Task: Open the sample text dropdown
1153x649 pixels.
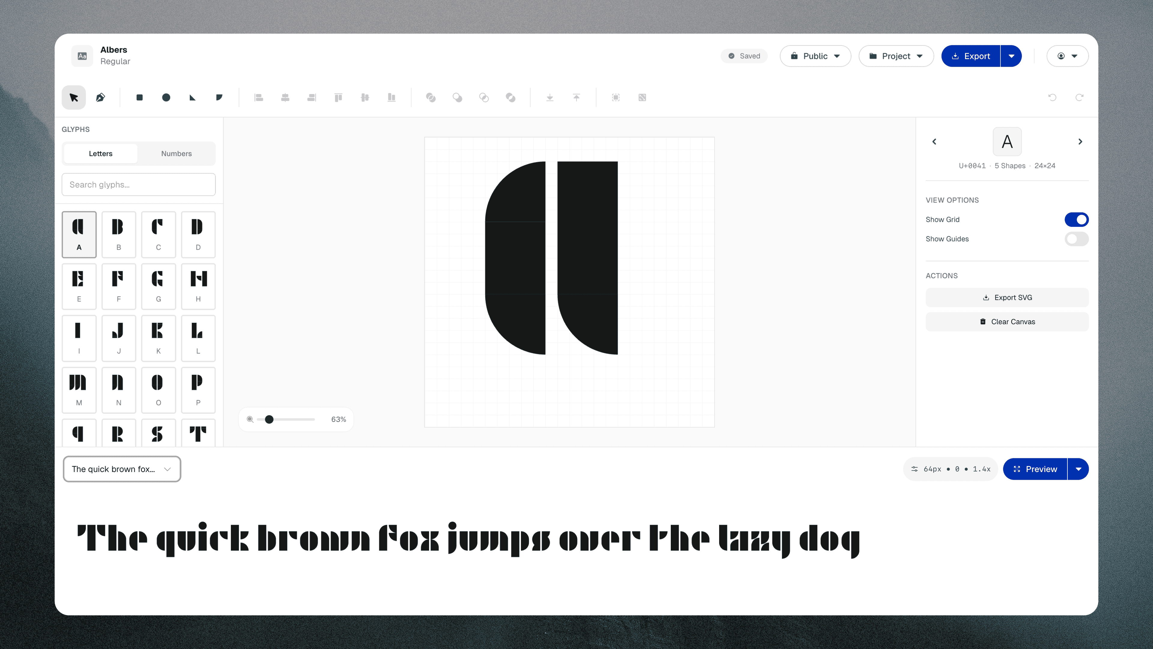Action: point(122,469)
